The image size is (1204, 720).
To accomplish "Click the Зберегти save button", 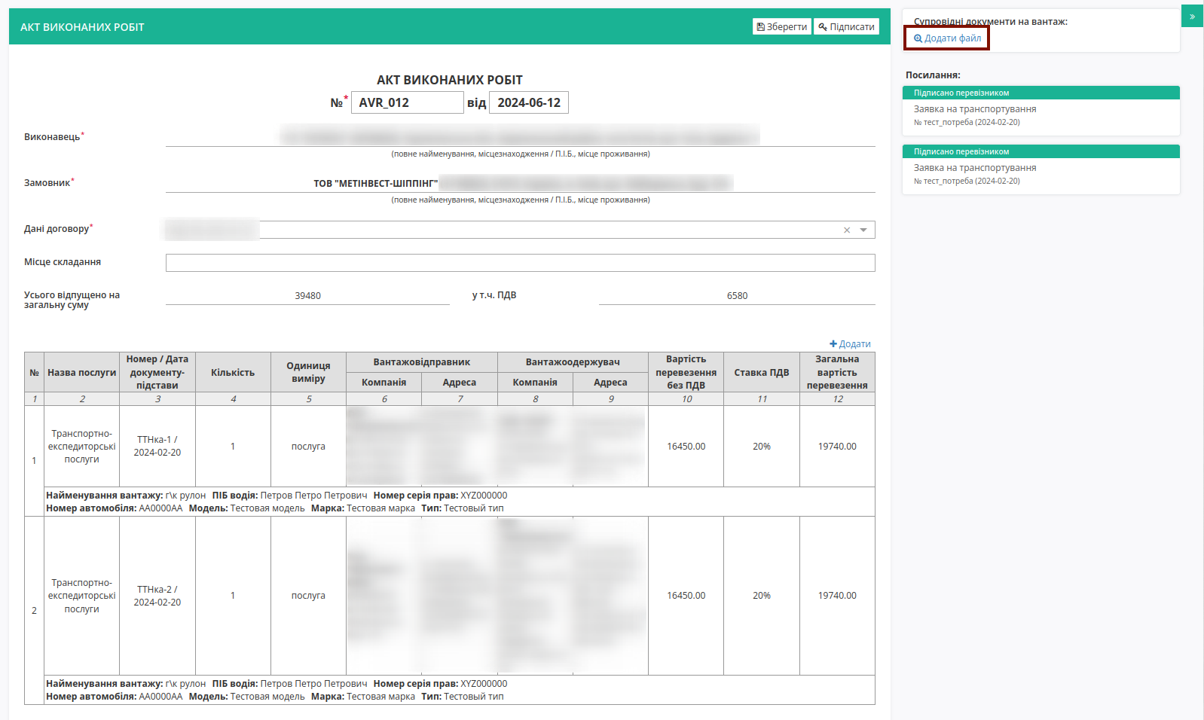I will (781, 26).
